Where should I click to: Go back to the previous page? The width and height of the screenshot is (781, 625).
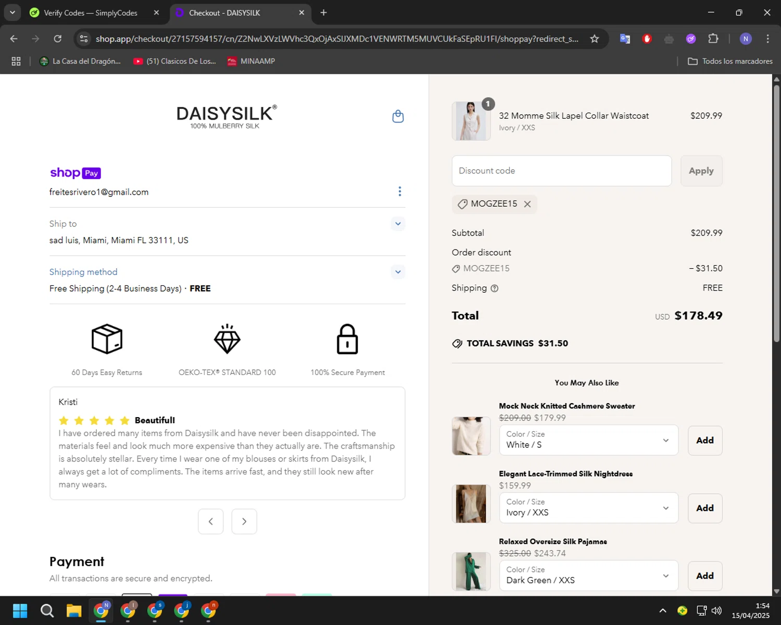click(x=14, y=39)
